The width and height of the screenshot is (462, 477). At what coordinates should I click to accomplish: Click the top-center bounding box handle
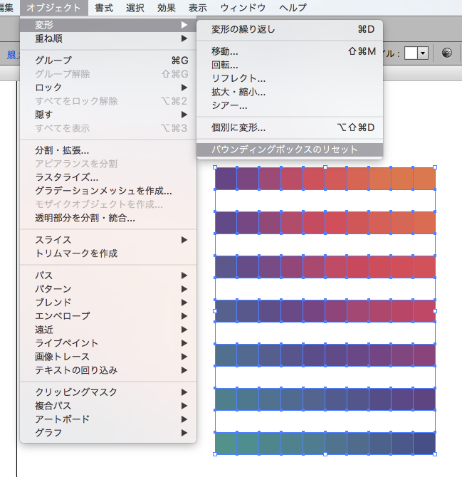pos(325,167)
